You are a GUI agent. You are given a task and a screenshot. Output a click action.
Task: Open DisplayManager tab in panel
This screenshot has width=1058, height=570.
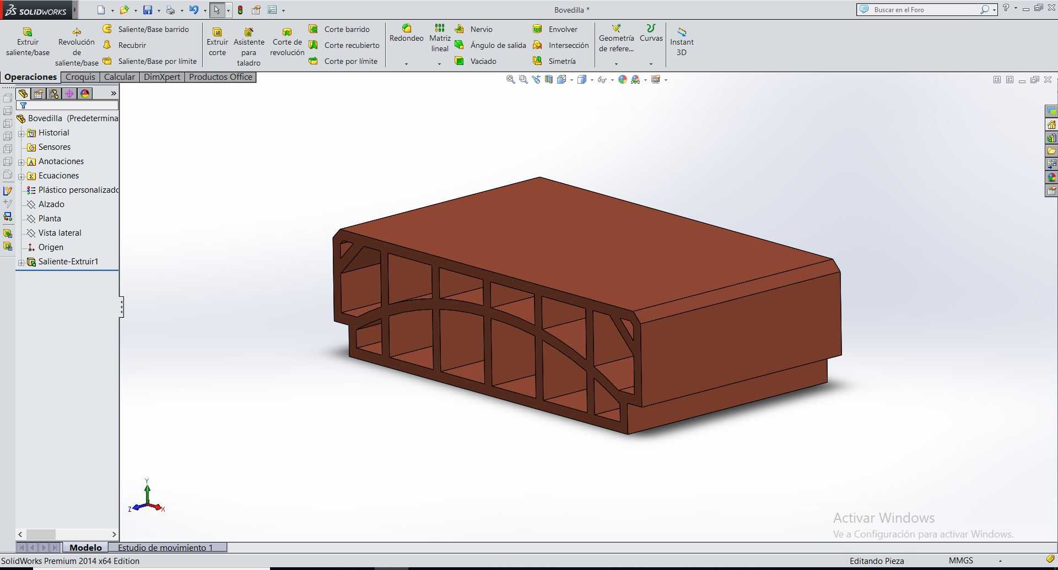point(85,94)
